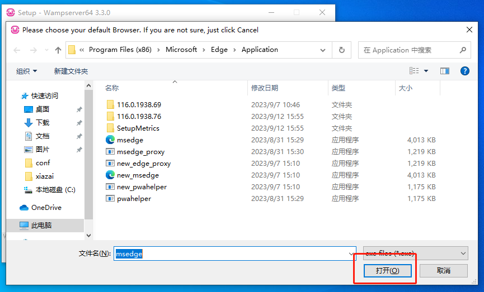This screenshot has width=484, height=292.
Task: Expand the filename combo box dropdown
Action: click(351, 253)
